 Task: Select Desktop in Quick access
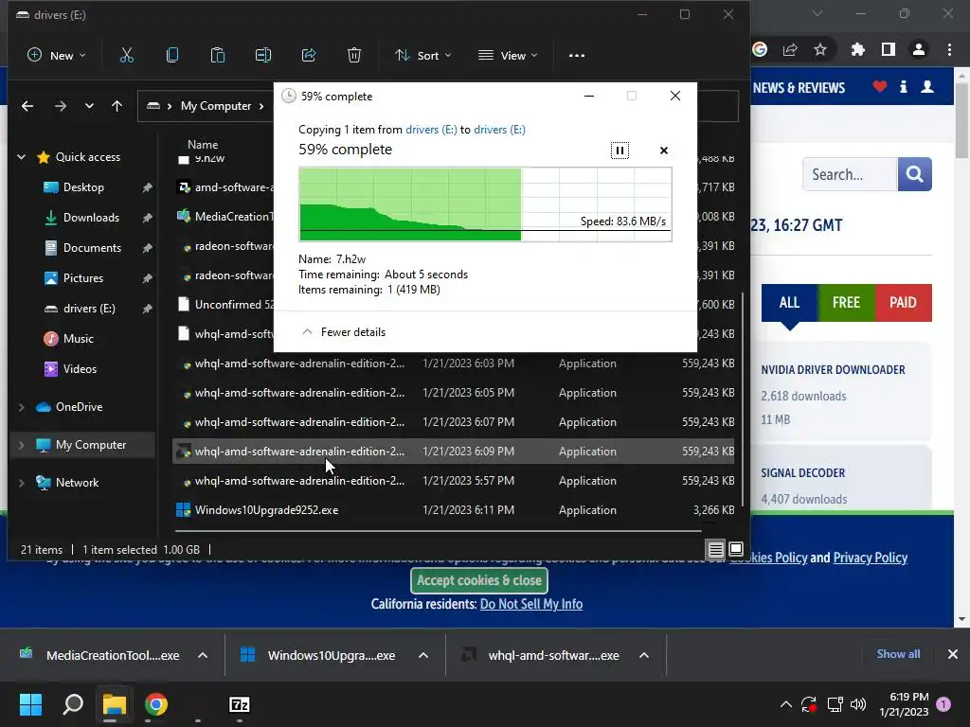click(x=83, y=187)
